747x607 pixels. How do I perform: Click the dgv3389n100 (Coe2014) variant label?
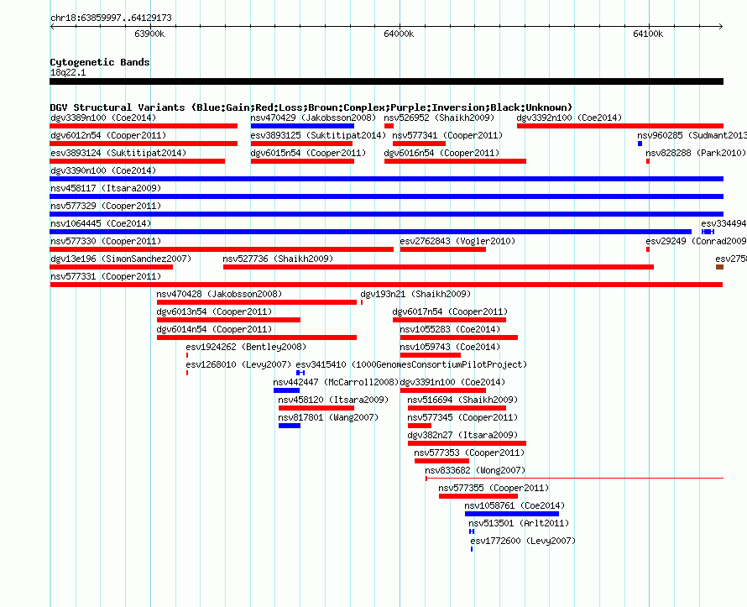(x=103, y=118)
